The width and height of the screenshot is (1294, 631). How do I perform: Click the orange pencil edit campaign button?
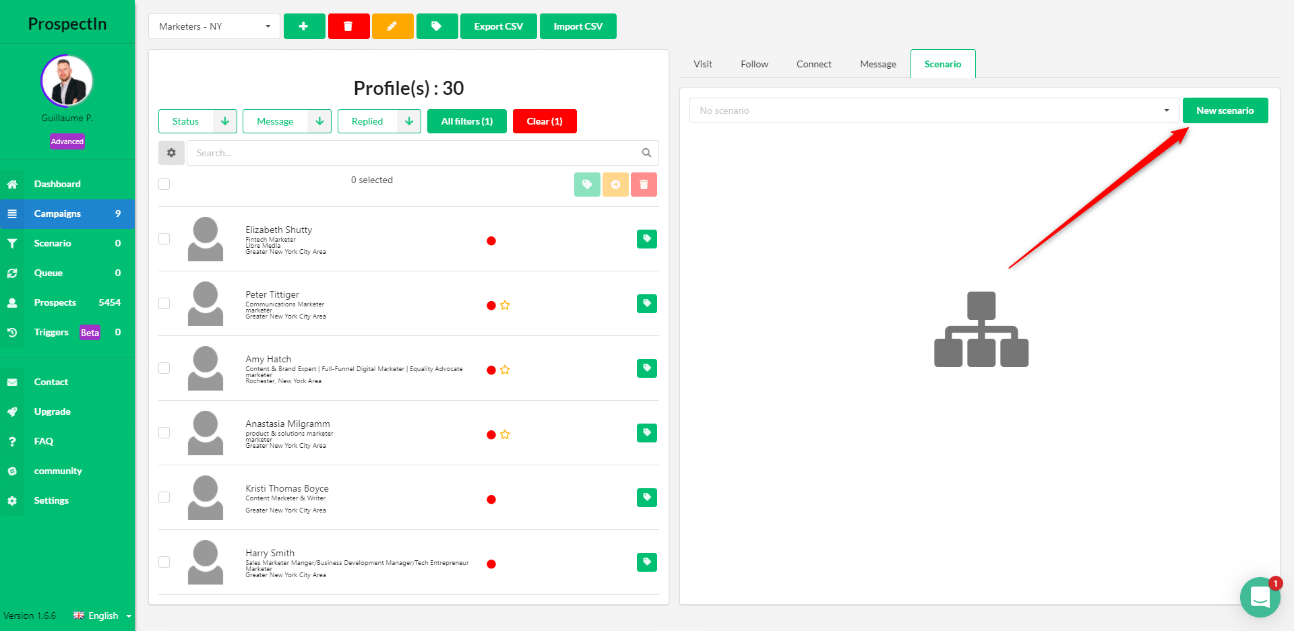click(392, 26)
